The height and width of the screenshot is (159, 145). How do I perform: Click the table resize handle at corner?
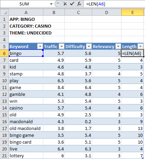(143, 158)
